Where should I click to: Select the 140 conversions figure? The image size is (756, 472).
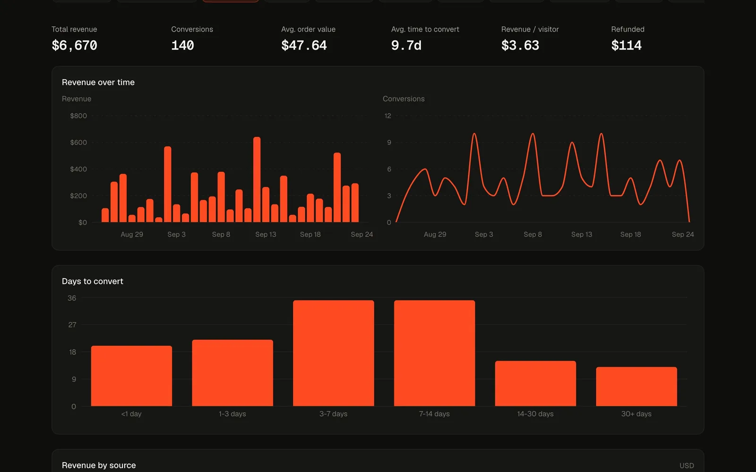[x=182, y=45]
